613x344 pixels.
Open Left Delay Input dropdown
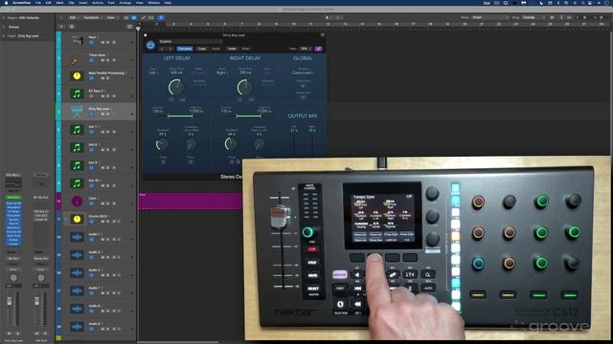click(153, 73)
